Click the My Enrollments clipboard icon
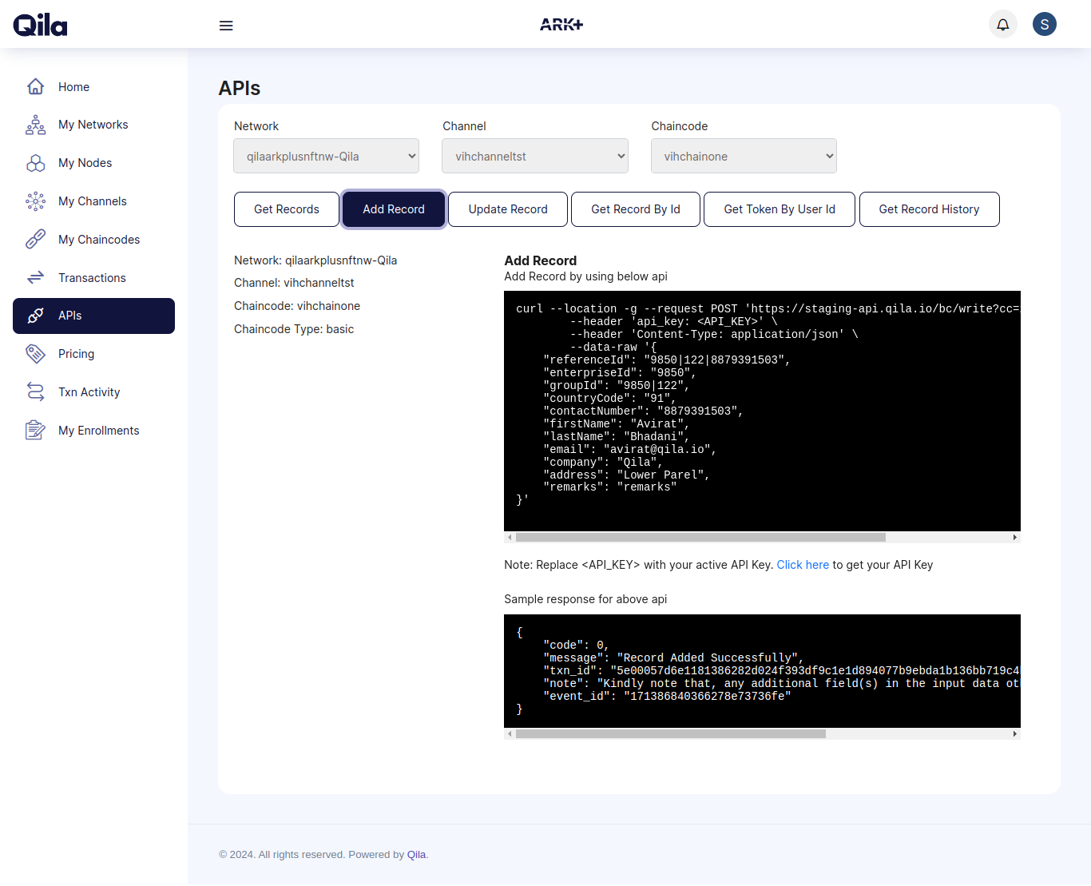 point(35,431)
